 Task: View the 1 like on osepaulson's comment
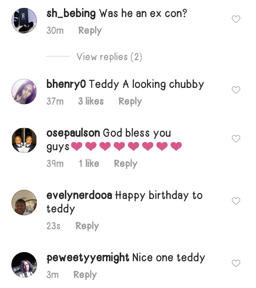[x=89, y=164]
